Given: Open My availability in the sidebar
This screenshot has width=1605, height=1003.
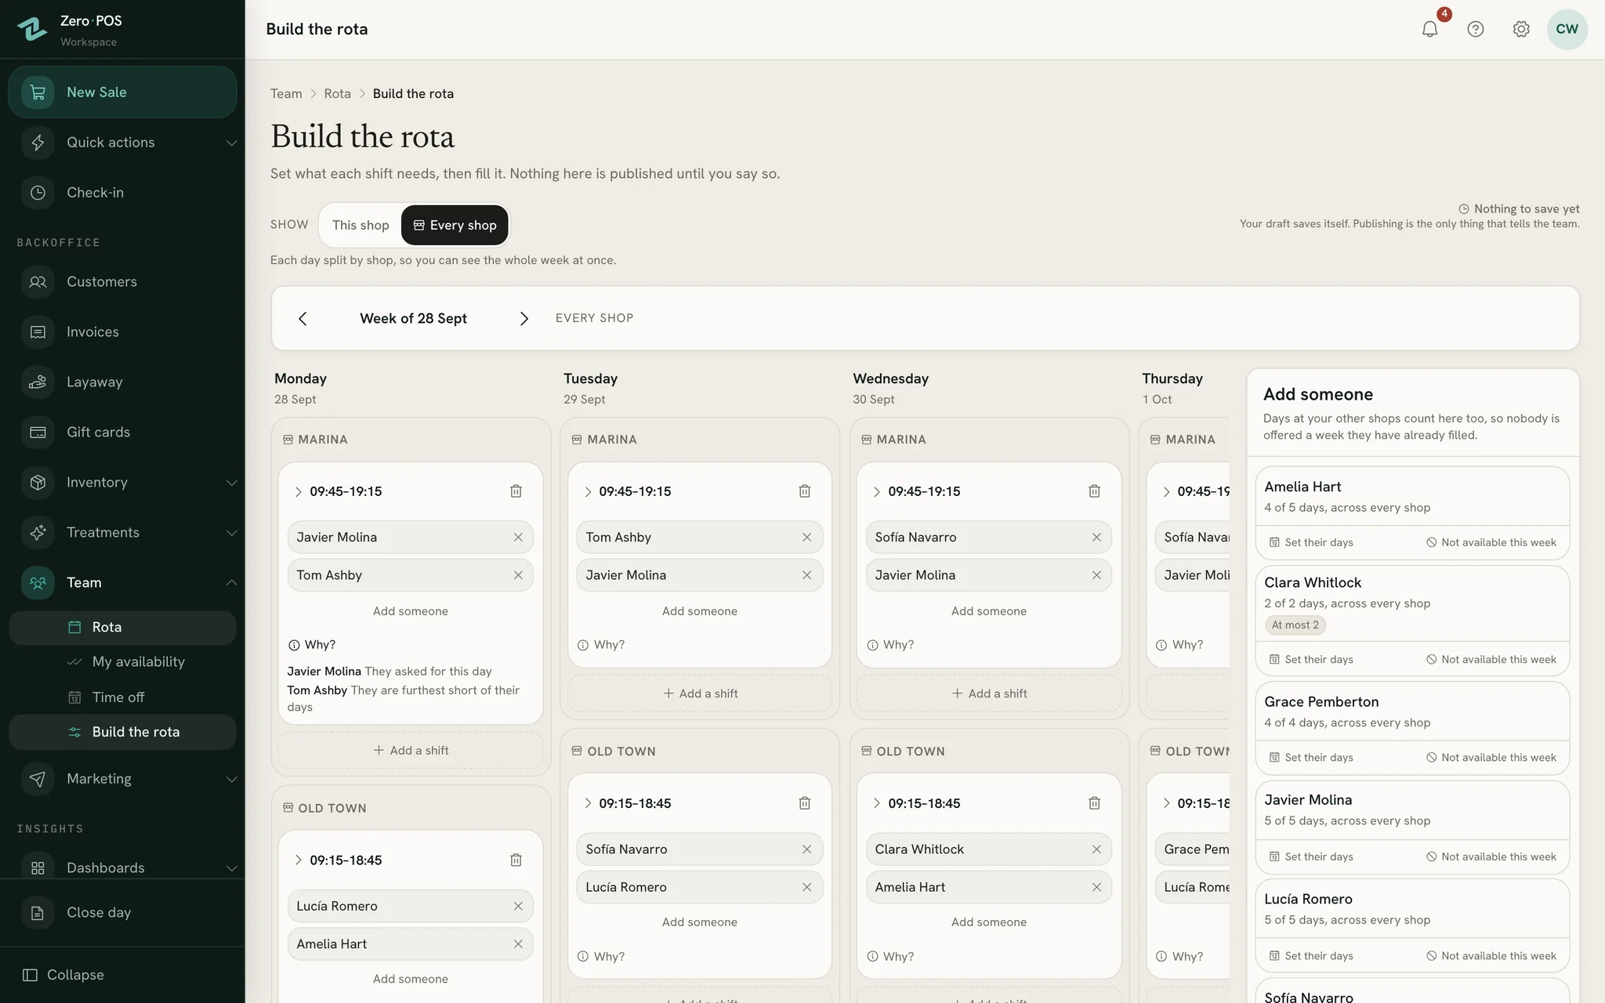Looking at the screenshot, I should pos(122,662).
